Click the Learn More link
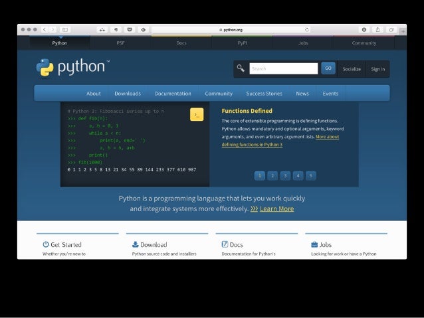The width and height of the screenshot is (424, 318). coord(277,208)
